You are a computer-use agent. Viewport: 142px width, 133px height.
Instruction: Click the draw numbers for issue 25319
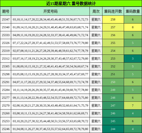click(x=50, y=51)
